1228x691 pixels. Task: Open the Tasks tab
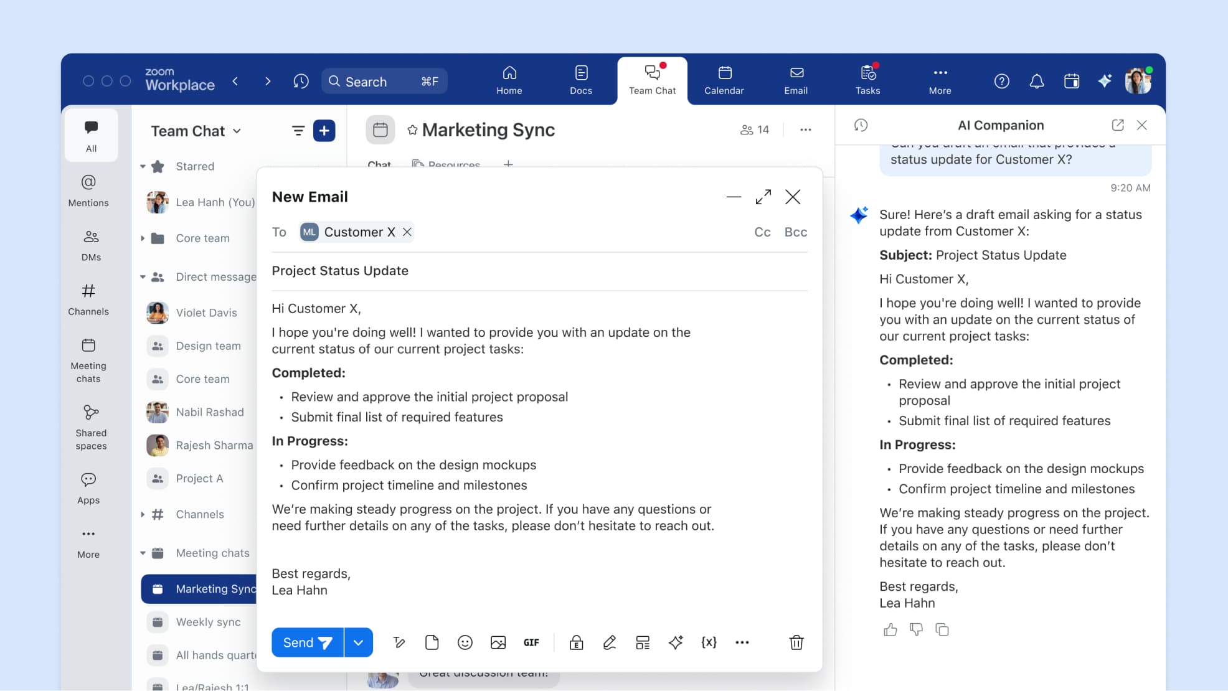867,81
